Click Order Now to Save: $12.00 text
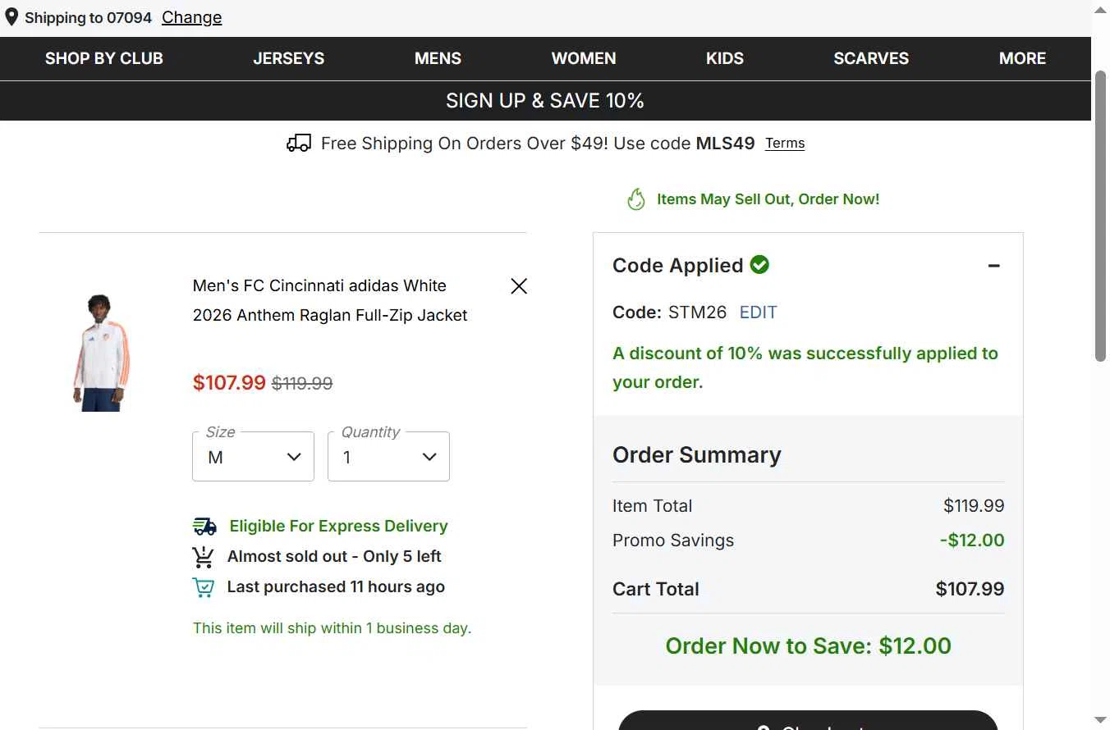The height and width of the screenshot is (730, 1110). click(x=808, y=646)
